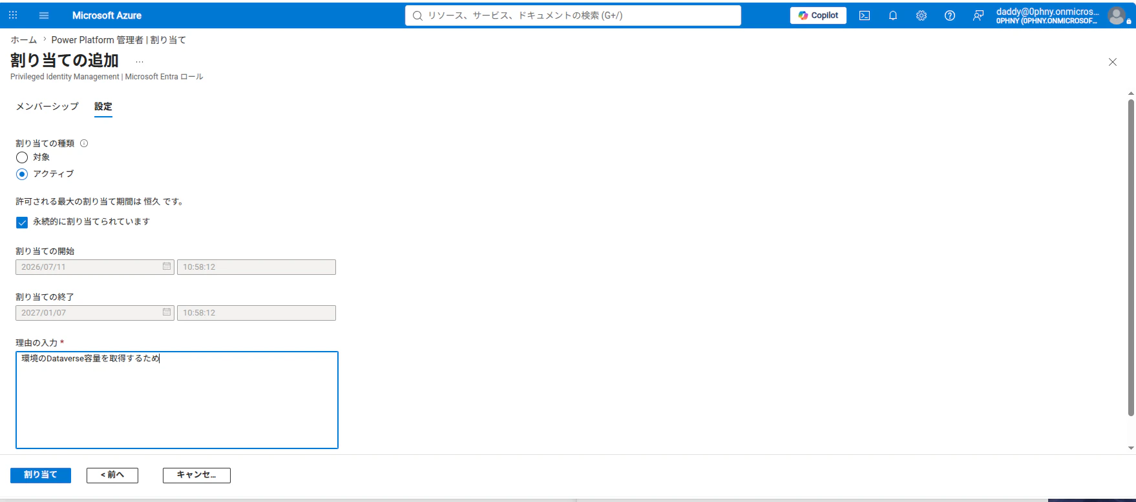Click the search magnifier icon
Viewport: 1136px width, 502px height.
click(x=417, y=15)
